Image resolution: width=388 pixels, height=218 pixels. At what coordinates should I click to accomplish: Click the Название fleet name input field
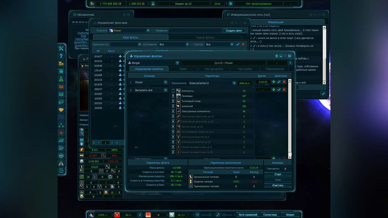point(195,30)
